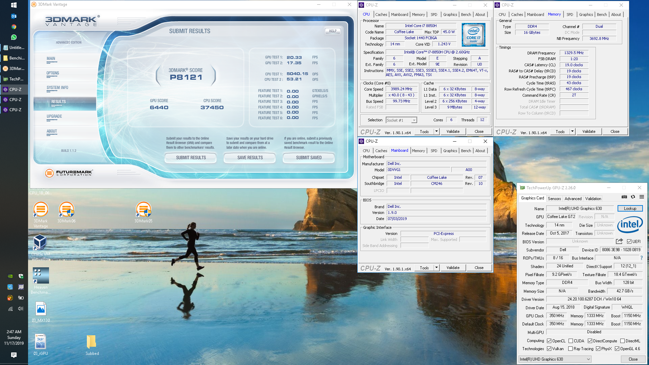The image size is (649, 365).
Task: Toggle the DirectML checkbox
Action: click(622, 341)
